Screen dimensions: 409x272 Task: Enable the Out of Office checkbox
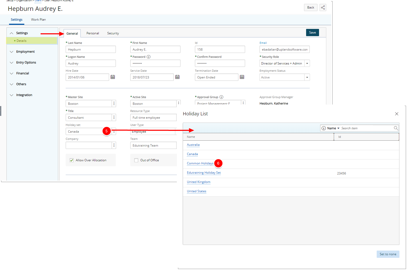click(136, 160)
